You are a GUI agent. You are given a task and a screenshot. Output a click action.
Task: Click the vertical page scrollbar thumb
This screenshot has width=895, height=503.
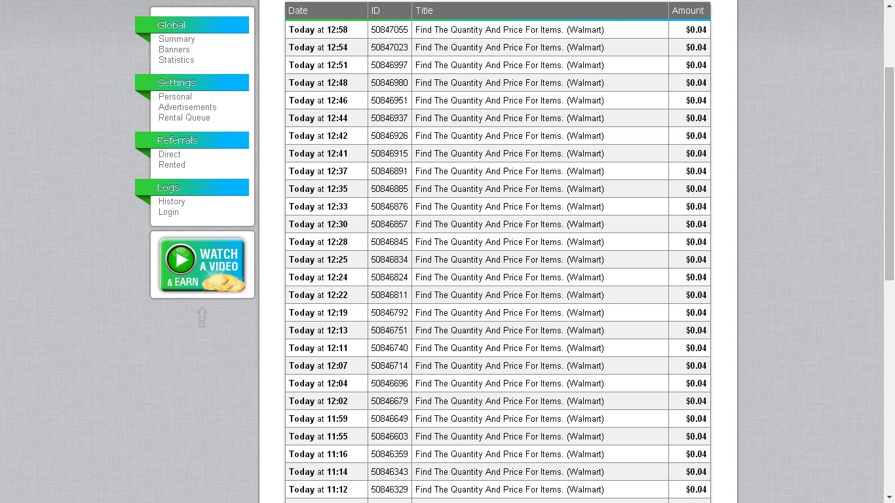pos(889,174)
